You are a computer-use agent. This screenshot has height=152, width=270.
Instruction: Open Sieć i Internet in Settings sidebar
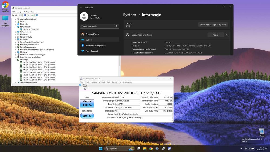click(x=100, y=51)
